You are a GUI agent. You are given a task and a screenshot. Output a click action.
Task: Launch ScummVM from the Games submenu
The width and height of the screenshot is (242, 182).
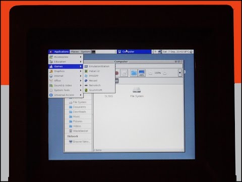point(99,90)
